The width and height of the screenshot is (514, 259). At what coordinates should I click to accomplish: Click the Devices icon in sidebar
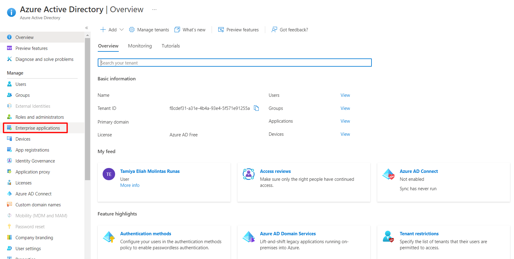9,139
